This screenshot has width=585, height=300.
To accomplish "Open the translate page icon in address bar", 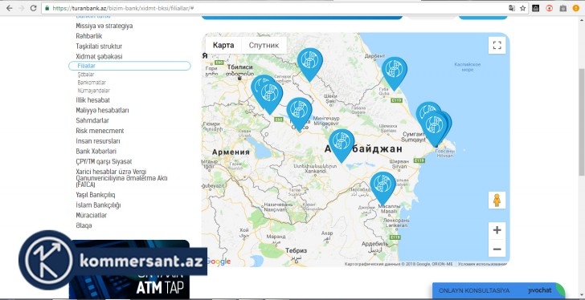I will 512,8.
